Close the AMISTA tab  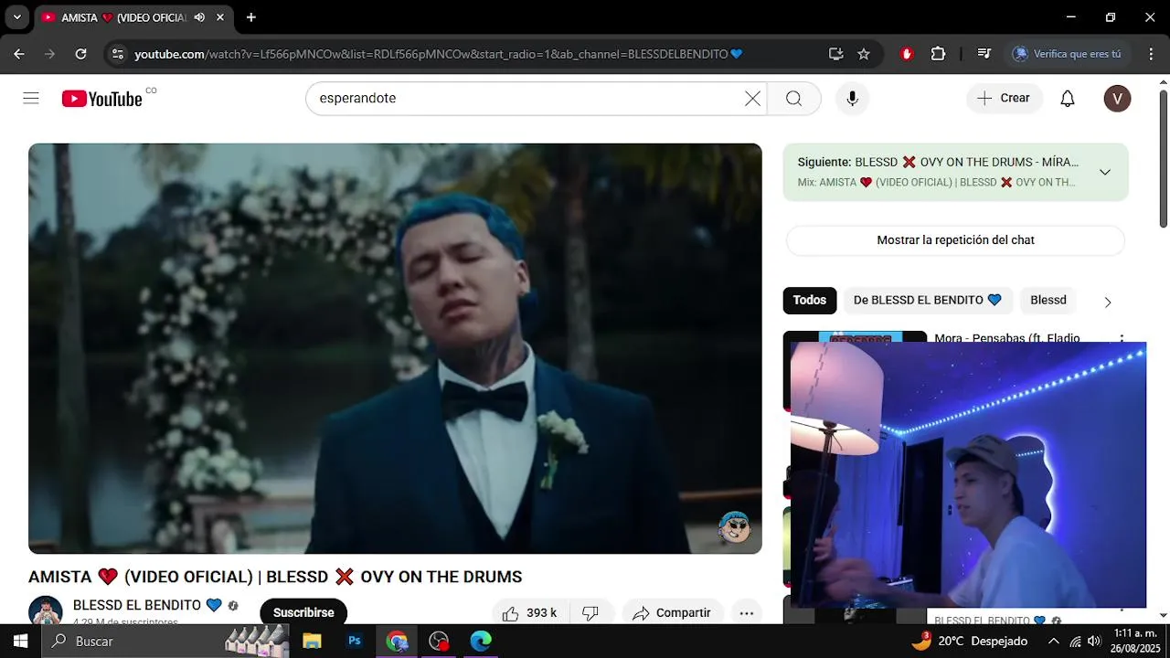pos(220,17)
